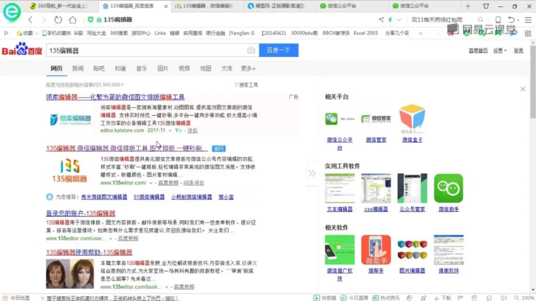Open a new browser tab with plus icon
Screen dimensions: 536x301
click(468, 6)
